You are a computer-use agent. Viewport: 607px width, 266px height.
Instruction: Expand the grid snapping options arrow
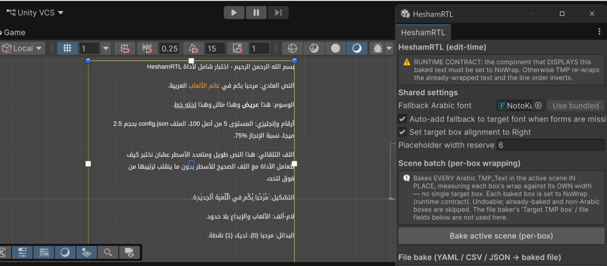[x=106, y=48]
